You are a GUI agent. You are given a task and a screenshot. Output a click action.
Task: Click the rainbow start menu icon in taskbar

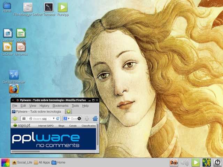click(x=6, y=162)
